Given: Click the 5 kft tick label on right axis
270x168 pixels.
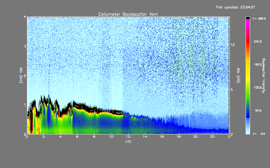Looking at the screenshot, I should point(232,90).
